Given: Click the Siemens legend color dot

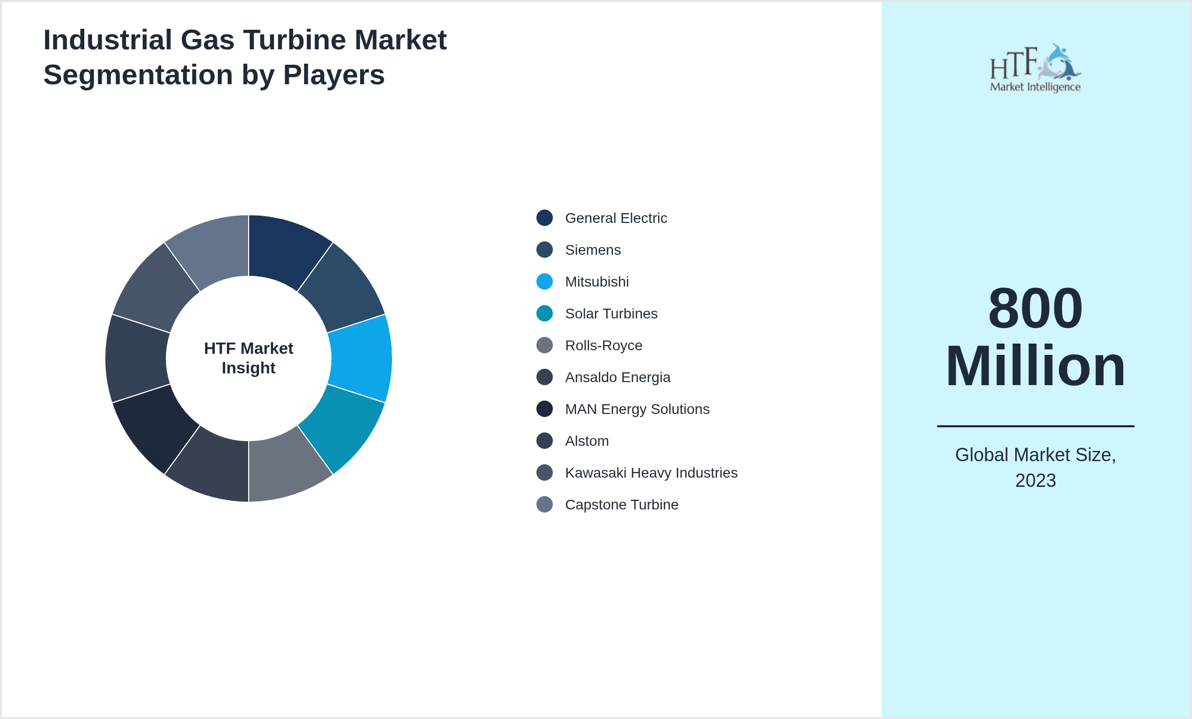Looking at the screenshot, I should tap(545, 250).
